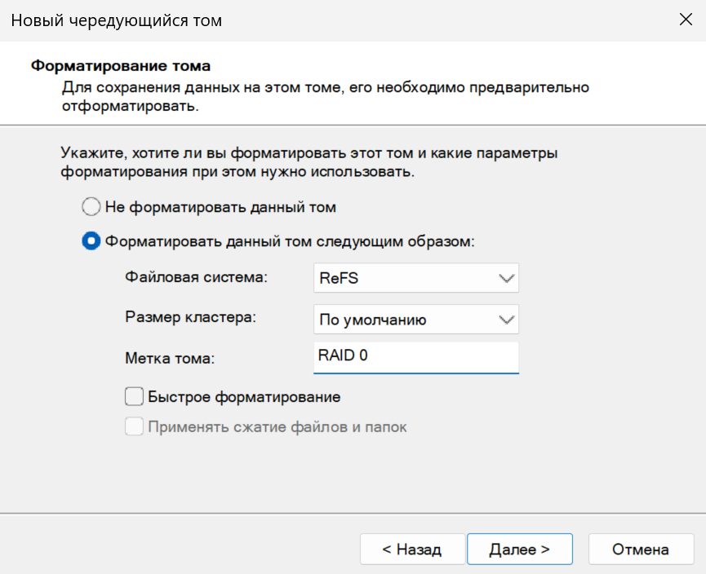Click the "Размер кластера:" label

[x=190, y=317]
